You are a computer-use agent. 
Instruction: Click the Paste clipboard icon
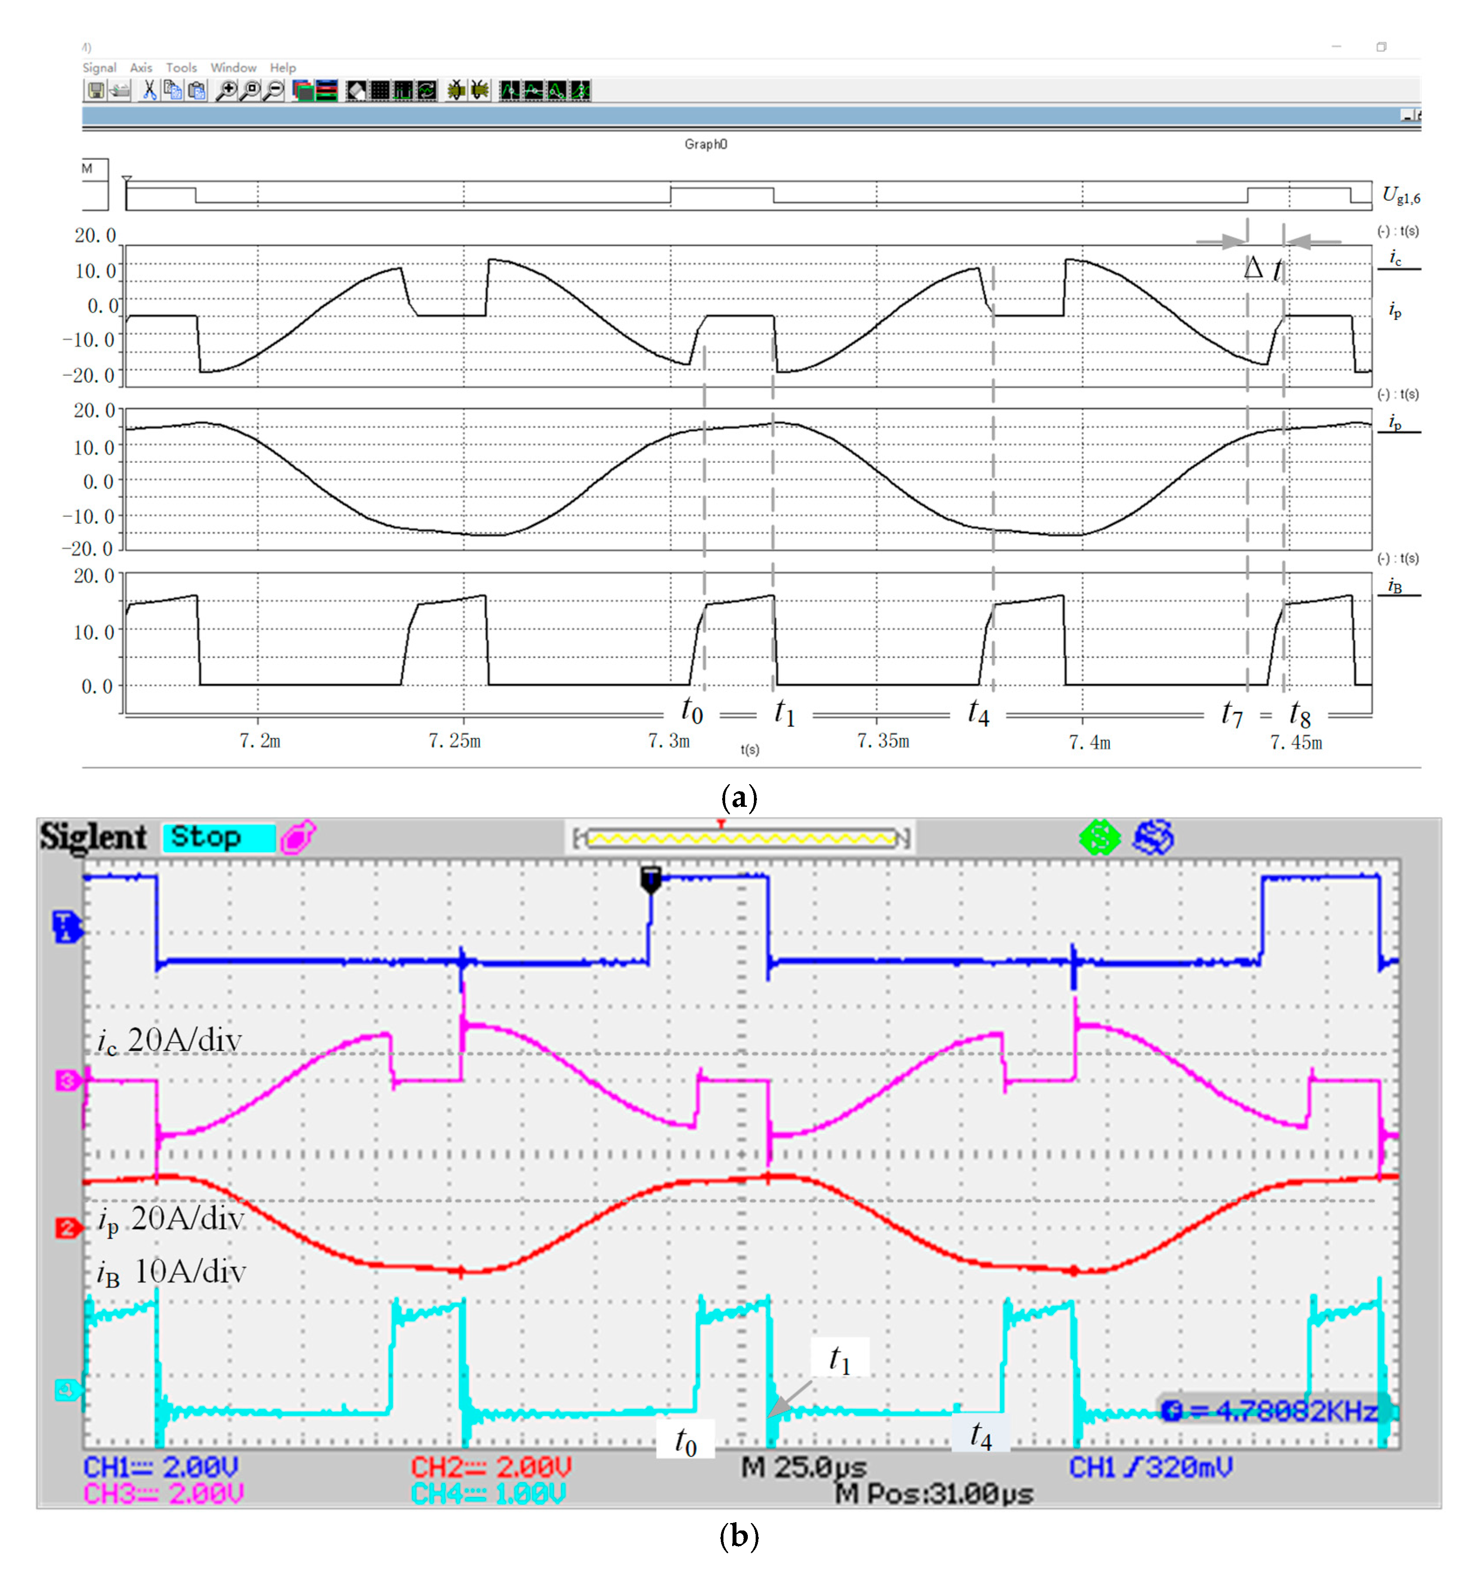click(x=196, y=90)
